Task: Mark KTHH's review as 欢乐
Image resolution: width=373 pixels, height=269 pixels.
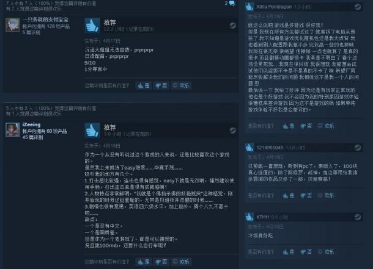Action: point(326,252)
